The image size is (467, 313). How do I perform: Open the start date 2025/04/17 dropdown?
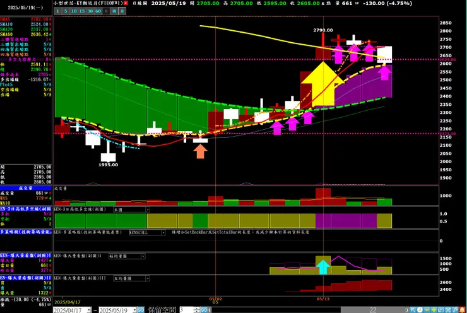[x=89, y=310]
